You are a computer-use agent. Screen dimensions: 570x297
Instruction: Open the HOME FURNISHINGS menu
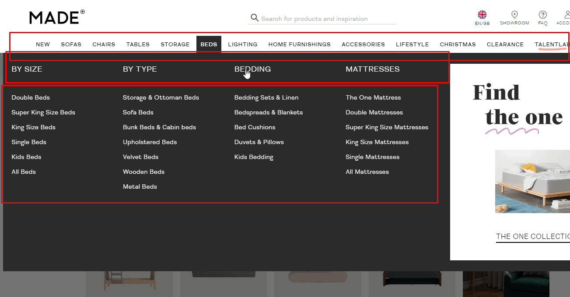[x=299, y=44]
